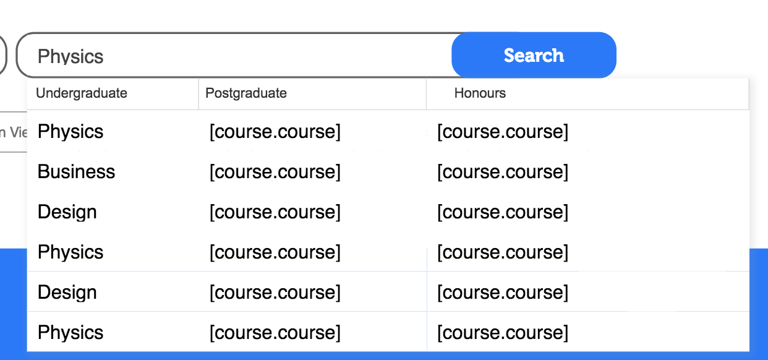Image resolution: width=768 pixels, height=360 pixels.
Task: Select the last Physics suggestion in the list
Action: (70, 333)
